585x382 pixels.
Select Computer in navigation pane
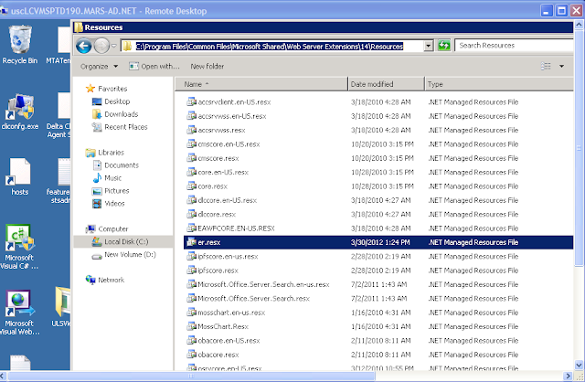(x=107, y=229)
